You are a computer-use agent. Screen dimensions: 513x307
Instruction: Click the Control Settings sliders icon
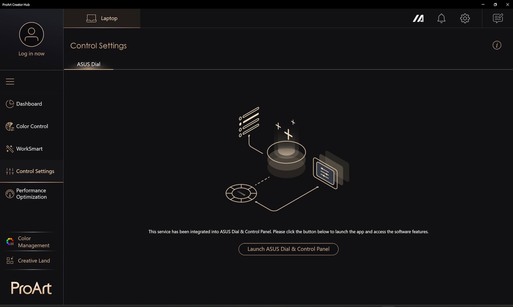(10, 171)
